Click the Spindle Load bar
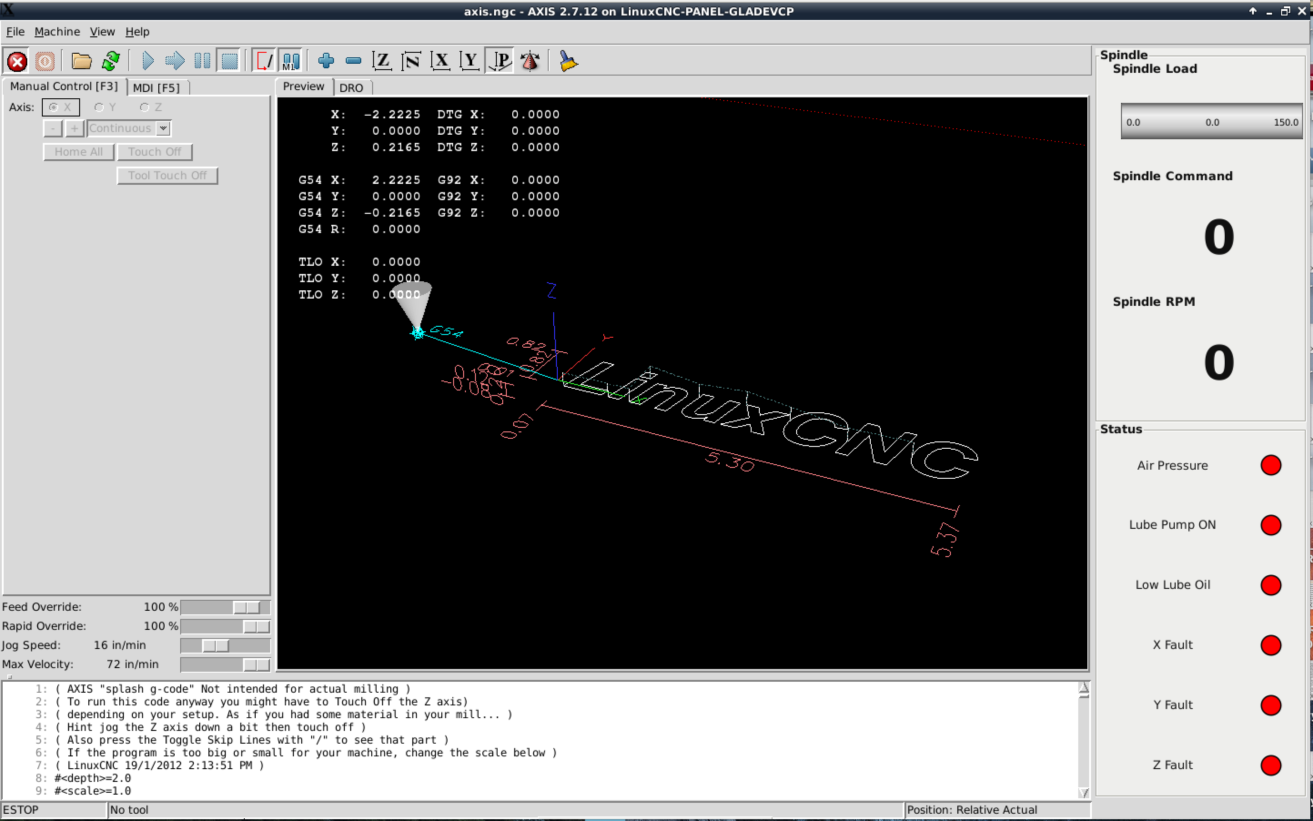The height and width of the screenshot is (821, 1313). [1212, 121]
